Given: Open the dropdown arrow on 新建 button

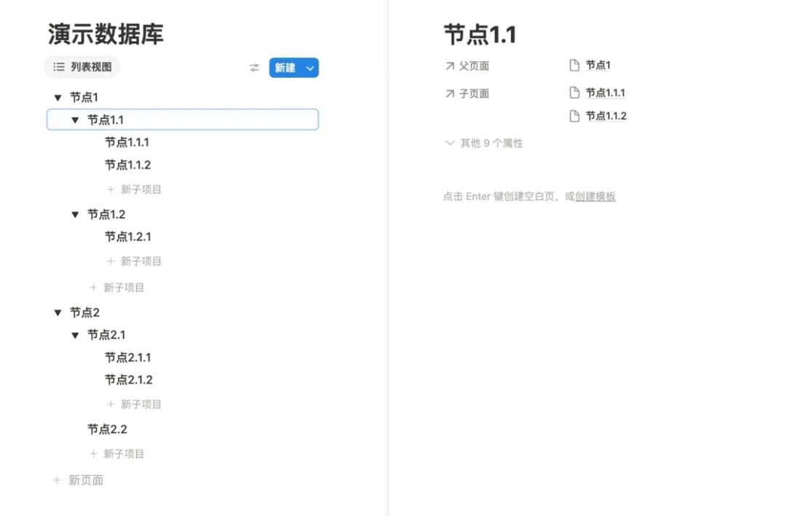Looking at the screenshot, I should pos(310,68).
